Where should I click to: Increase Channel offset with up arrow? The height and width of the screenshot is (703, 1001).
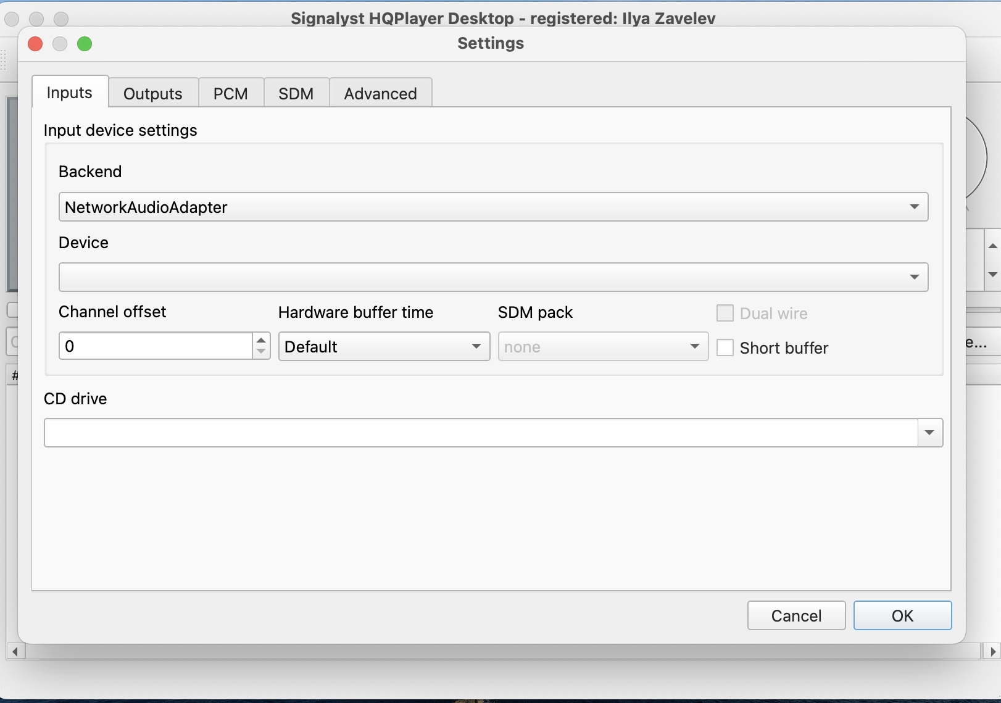pos(262,339)
